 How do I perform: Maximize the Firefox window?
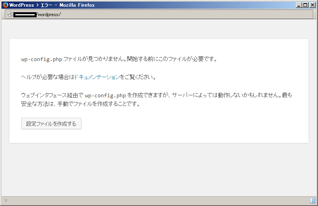point(305,5)
